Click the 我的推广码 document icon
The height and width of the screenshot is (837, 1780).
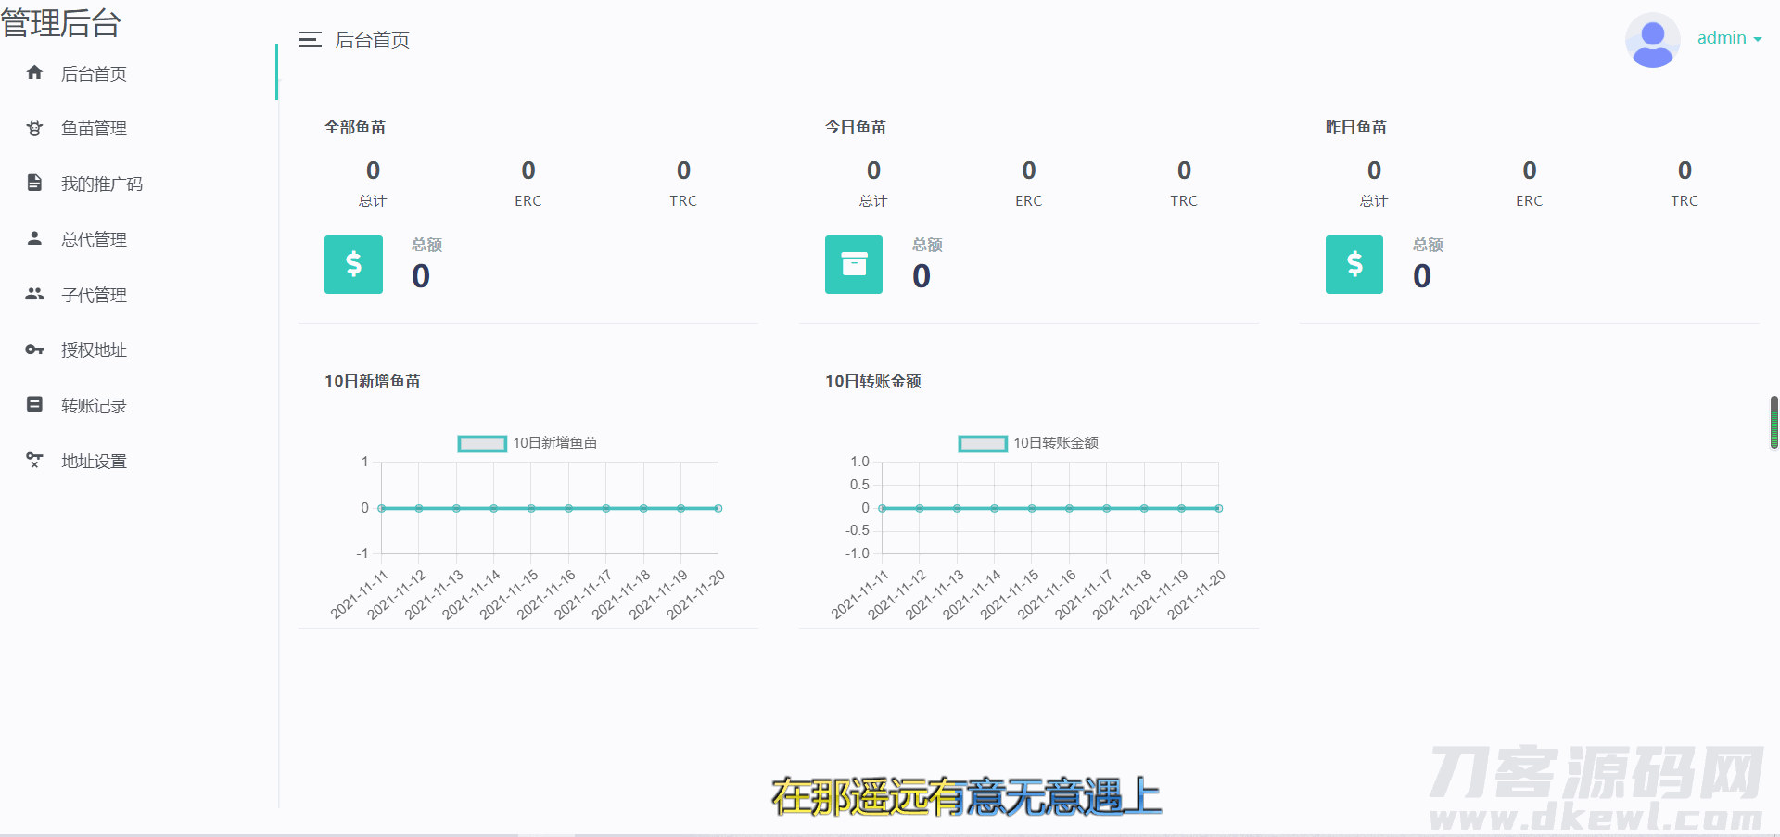34,183
